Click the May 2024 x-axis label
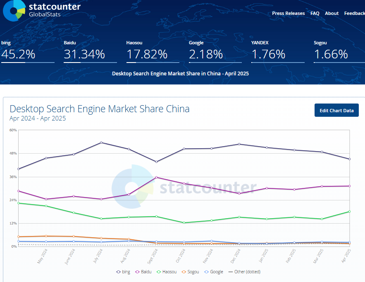Image resolution: width=365 pixels, height=282 pixels. (42, 256)
